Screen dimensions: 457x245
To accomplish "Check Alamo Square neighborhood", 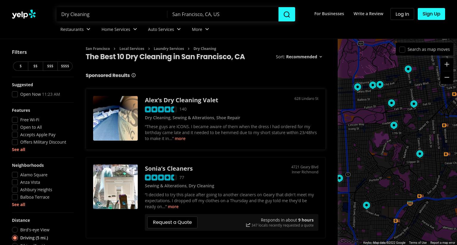I will tap(15, 175).
